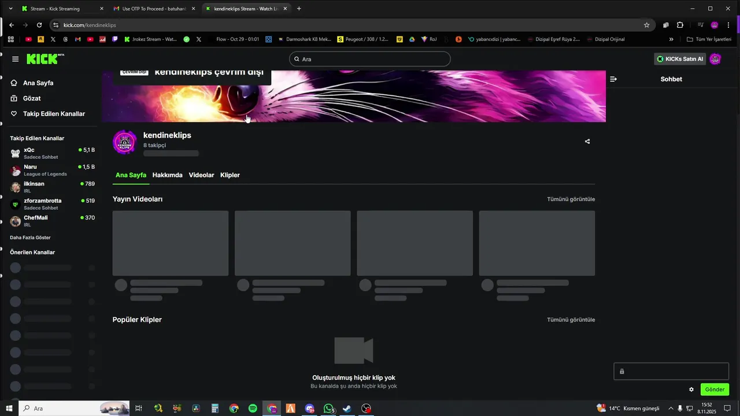This screenshot has height=416, width=740.
Task: Click the weather 14°C Kısmen güneşli widget
Action: 628,408
